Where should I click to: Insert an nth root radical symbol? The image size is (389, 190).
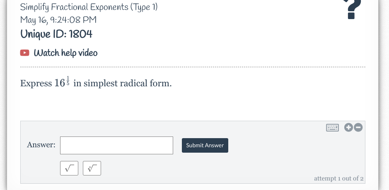92,168
